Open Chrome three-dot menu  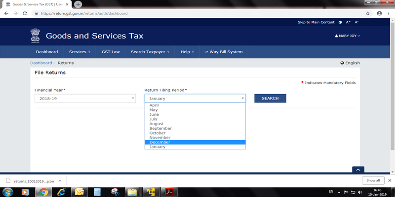click(389, 13)
